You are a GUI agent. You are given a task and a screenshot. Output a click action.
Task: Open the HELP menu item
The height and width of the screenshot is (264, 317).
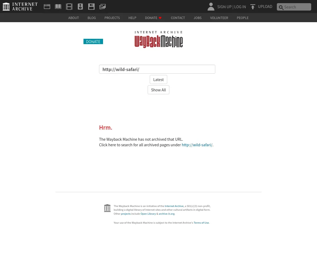(x=132, y=18)
